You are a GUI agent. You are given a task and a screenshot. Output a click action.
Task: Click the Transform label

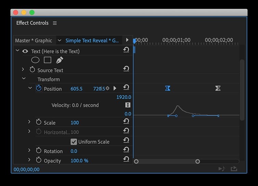click(x=49, y=80)
